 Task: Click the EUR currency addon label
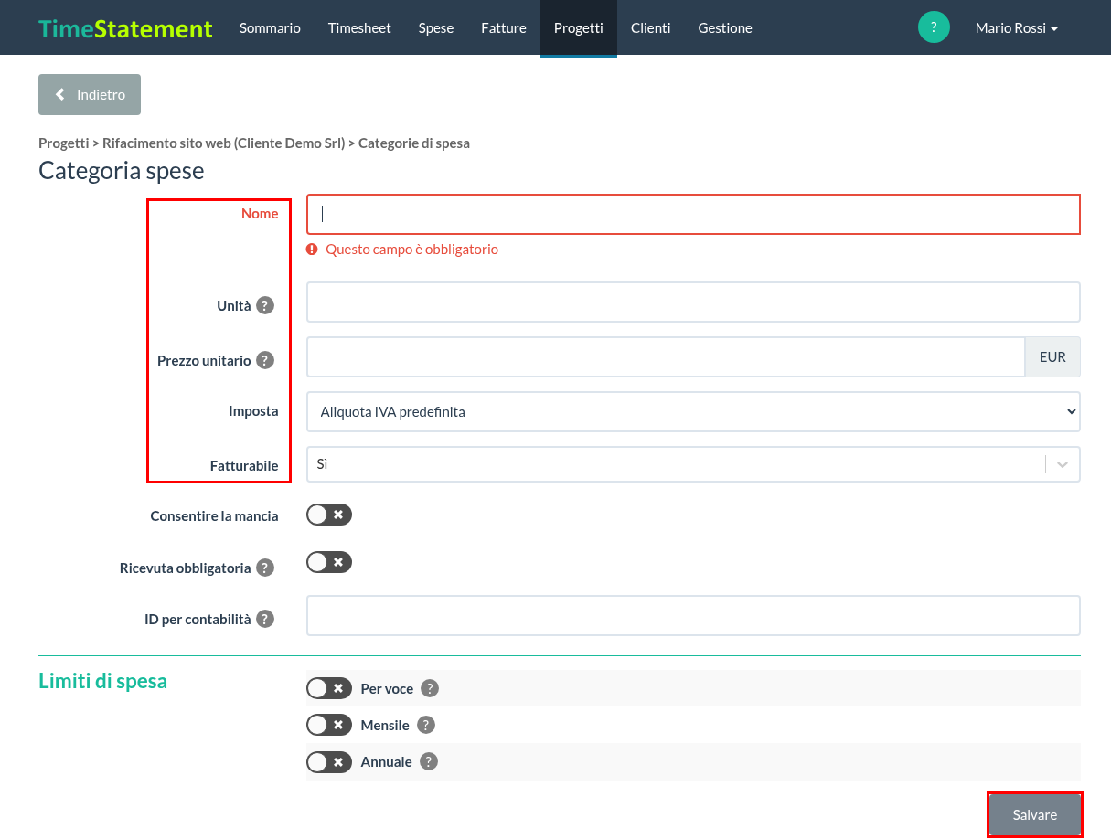point(1052,357)
